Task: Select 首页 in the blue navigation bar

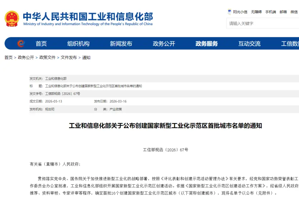Action: coord(41,44)
